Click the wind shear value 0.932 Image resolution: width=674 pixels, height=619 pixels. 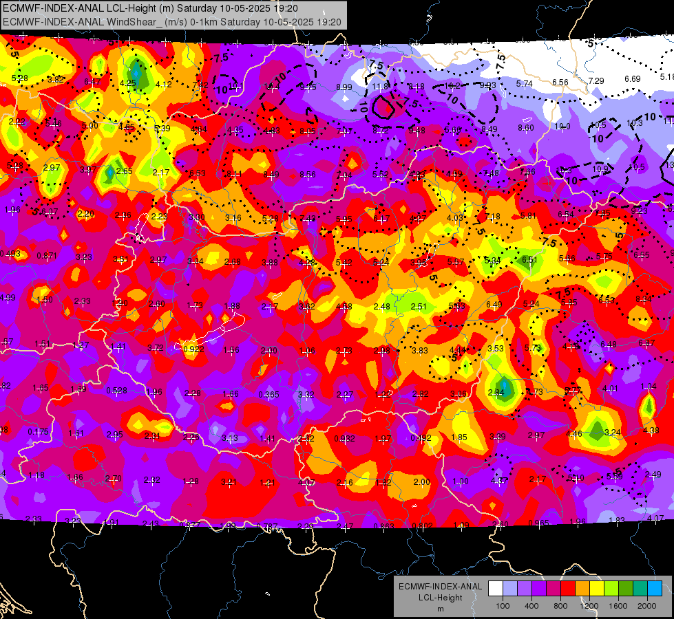345,439
